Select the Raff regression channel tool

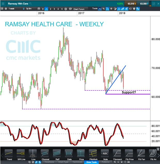[x=57, y=154]
